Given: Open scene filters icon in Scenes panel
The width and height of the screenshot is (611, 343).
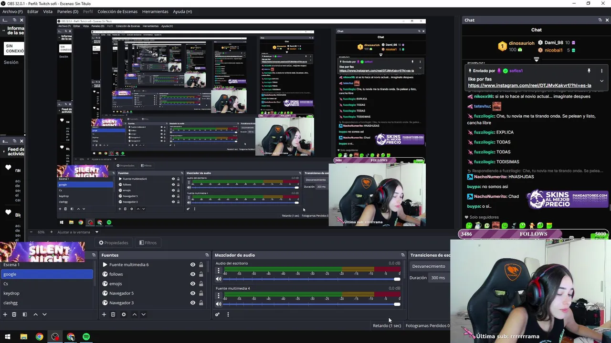Looking at the screenshot, I should click(x=24, y=314).
